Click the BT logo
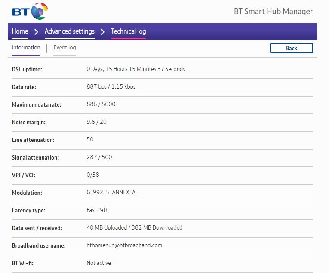 (30, 11)
